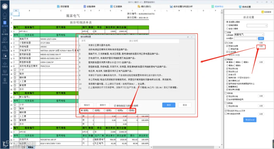This screenshot has width=274, height=149.
Task: Click 设置 button next to 汇总表
Action: tap(261, 43)
